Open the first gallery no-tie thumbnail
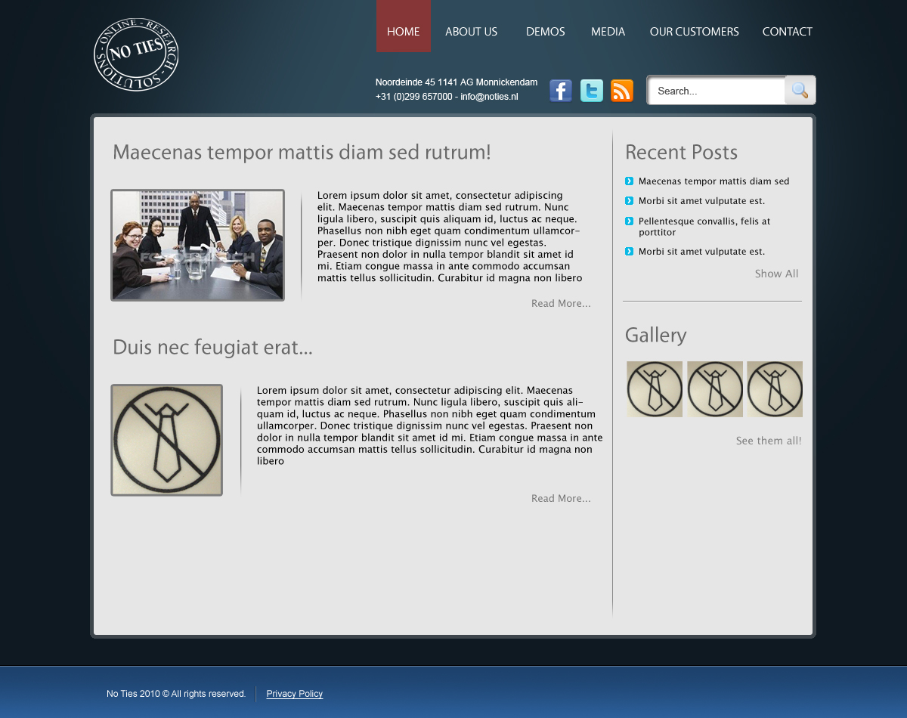Viewport: 907px width, 718px height. [655, 389]
